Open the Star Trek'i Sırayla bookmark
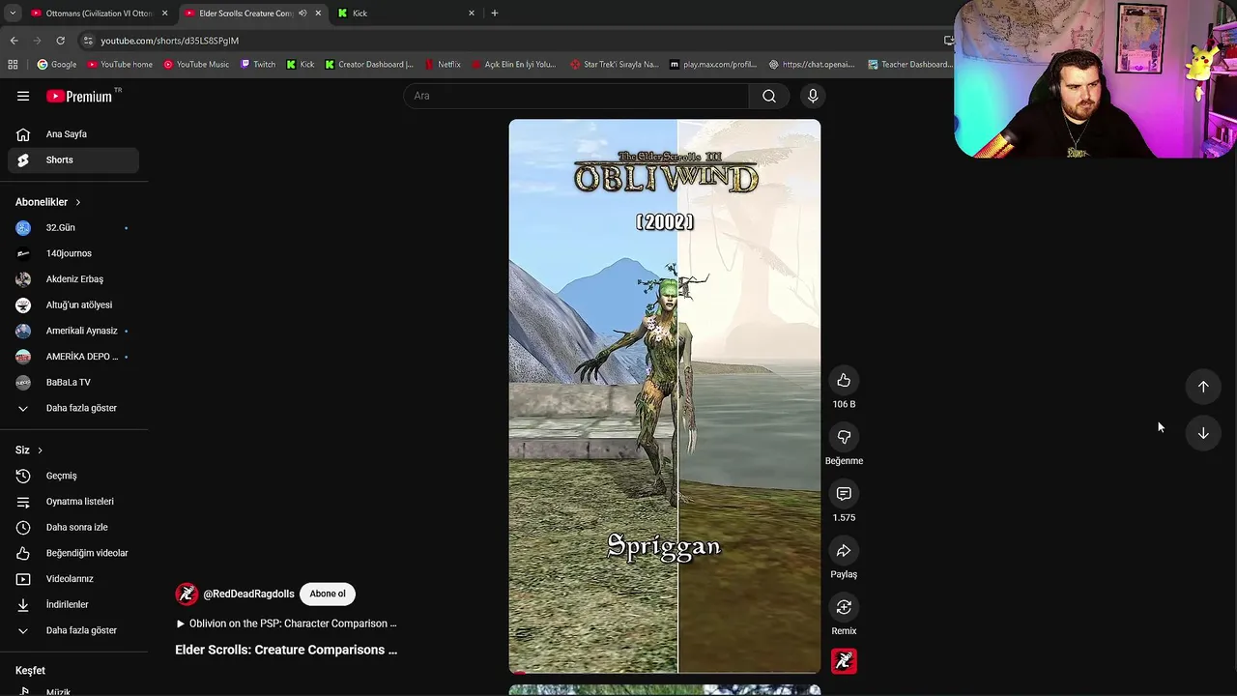The height and width of the screenshot is (696, 1237). [615, 65]
